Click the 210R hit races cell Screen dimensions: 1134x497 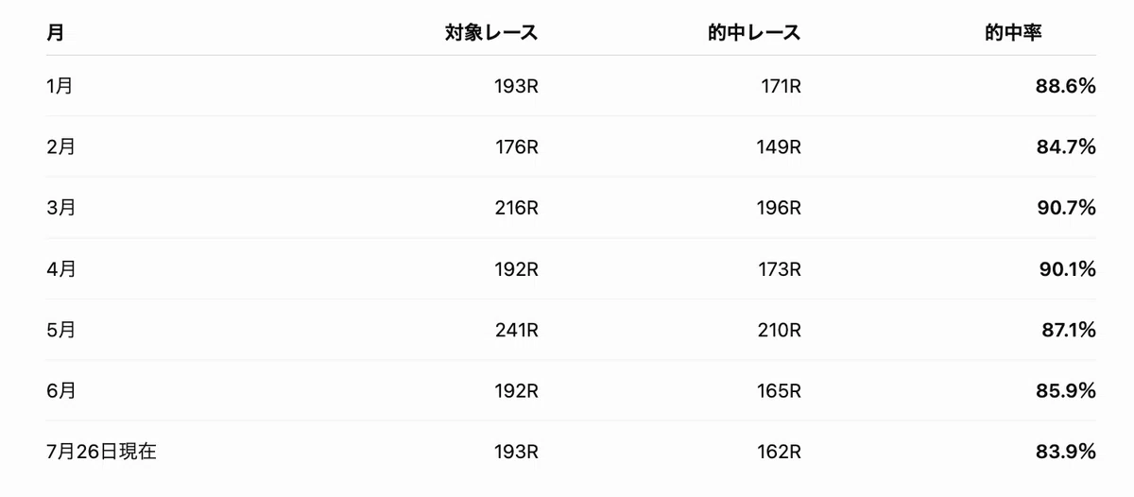point(779,330)
